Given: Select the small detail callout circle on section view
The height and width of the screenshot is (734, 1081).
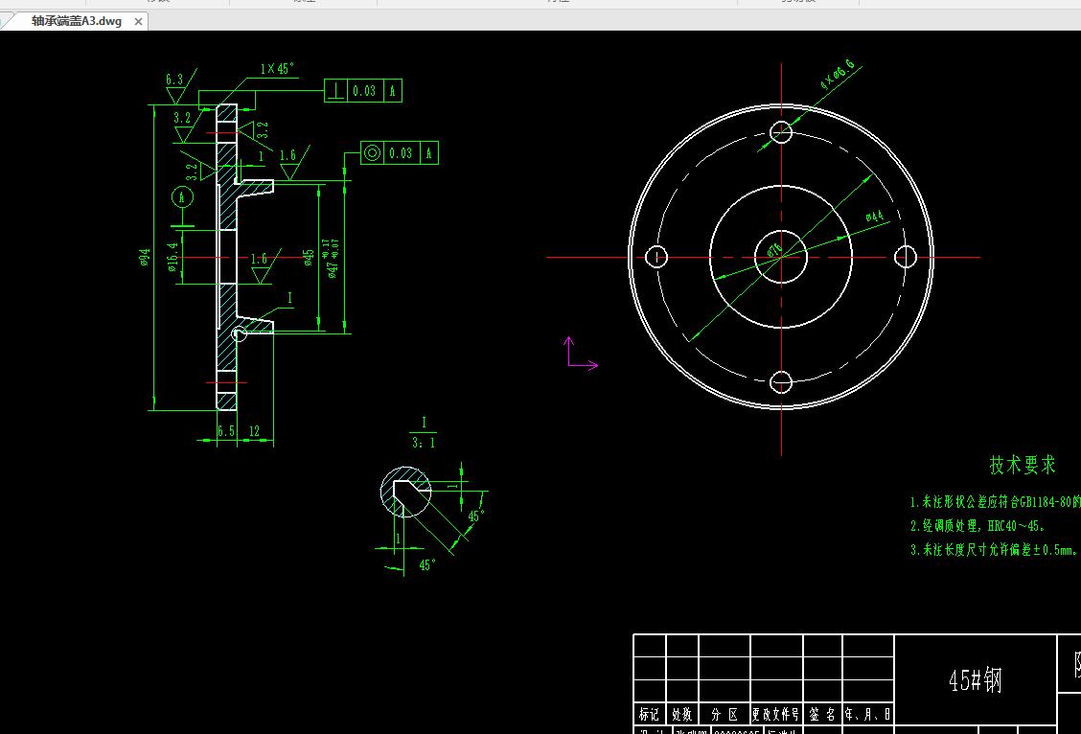Looking at the screenshot, I should tap(240, 334).
